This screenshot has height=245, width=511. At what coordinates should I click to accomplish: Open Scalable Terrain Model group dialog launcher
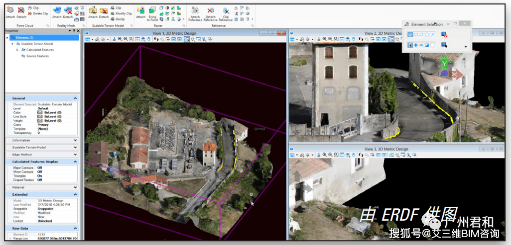coord(131,26)
